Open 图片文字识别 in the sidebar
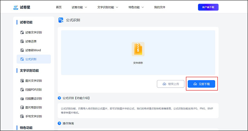The height and width of the screenshot is (131, 248). pyautogui.click(x=34, y=81)
